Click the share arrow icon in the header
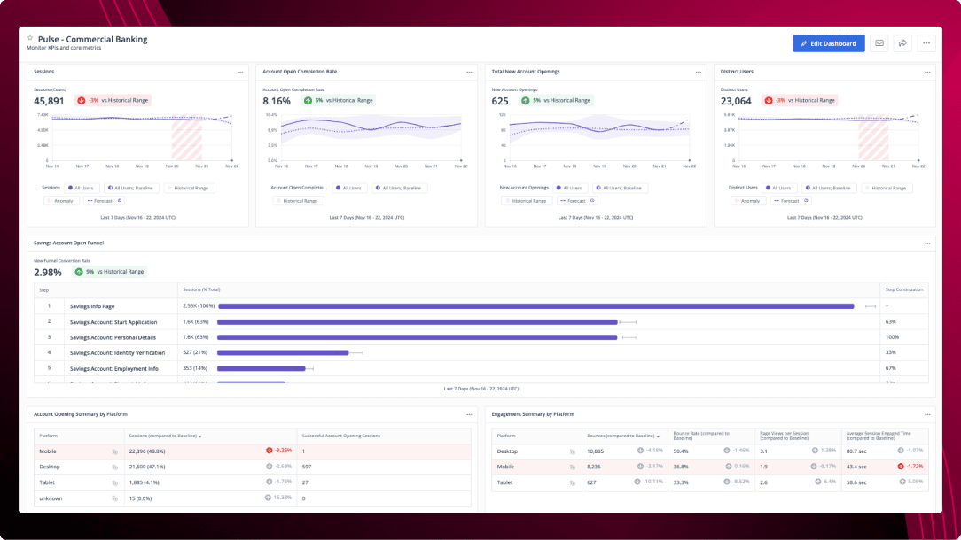The image size is (961, 540). pos(902,42)
